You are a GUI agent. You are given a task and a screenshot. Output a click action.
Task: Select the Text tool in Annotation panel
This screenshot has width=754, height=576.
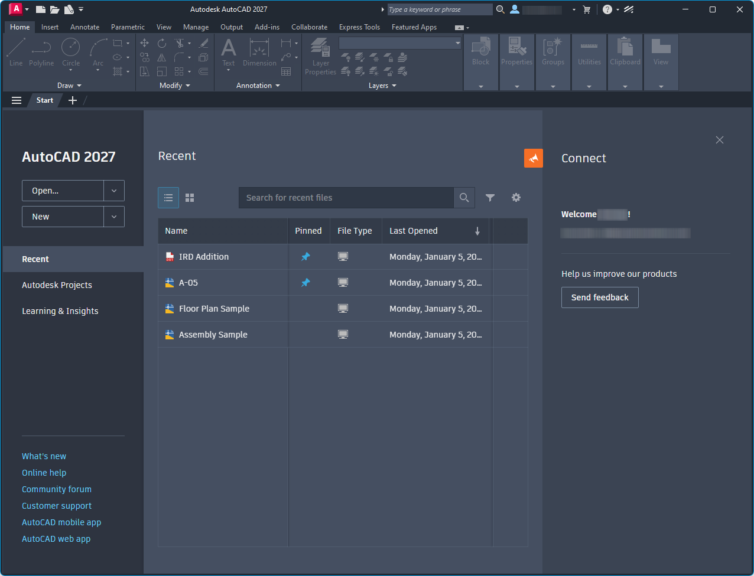229,53
